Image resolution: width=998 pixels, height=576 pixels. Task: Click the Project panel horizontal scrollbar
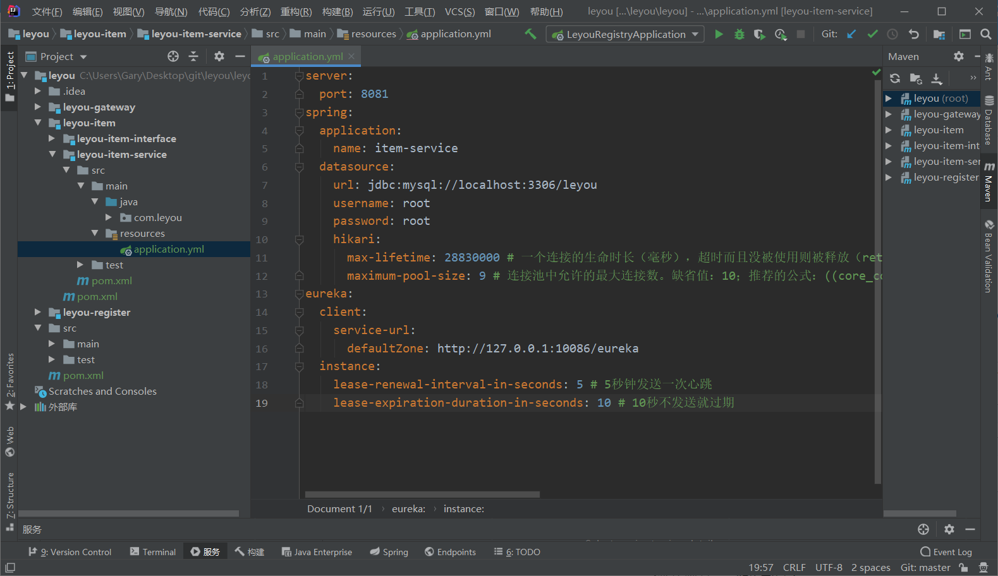pyautogui.click(x=129, y=513)
